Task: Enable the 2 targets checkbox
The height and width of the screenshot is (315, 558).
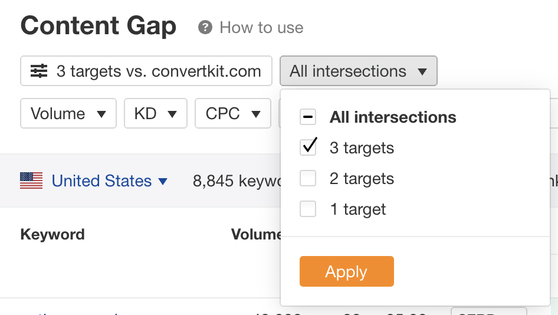Action: click(308, 178)
